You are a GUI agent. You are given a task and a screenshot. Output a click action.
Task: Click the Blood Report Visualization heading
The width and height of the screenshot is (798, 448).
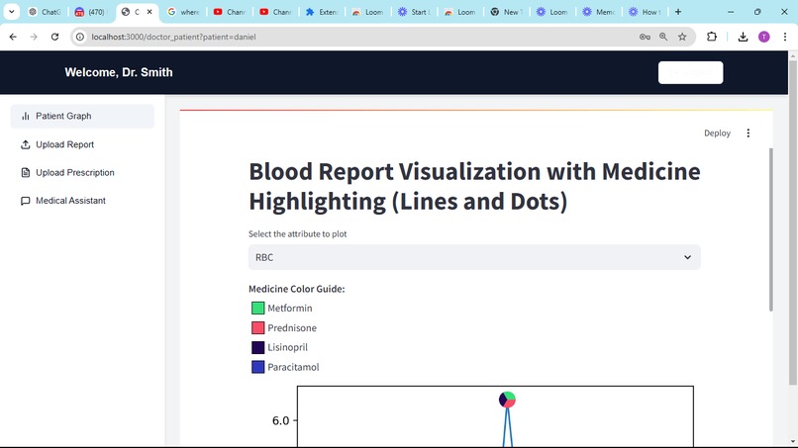[x=474, y=186]
